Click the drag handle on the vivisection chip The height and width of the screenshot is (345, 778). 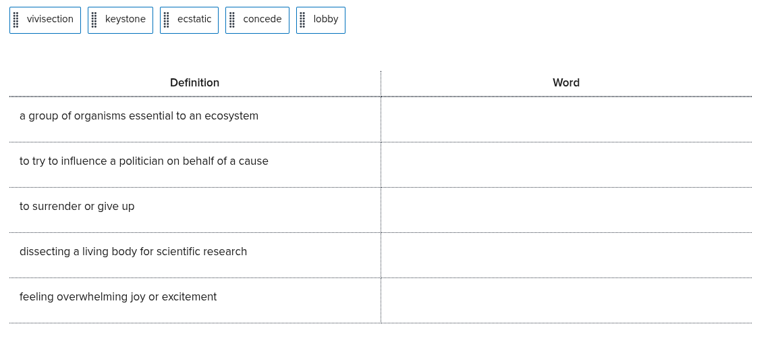click(16, 20)
